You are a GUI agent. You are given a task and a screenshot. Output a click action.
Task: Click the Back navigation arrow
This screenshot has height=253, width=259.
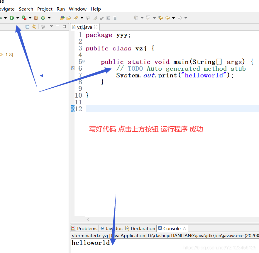tap(167, 18)
